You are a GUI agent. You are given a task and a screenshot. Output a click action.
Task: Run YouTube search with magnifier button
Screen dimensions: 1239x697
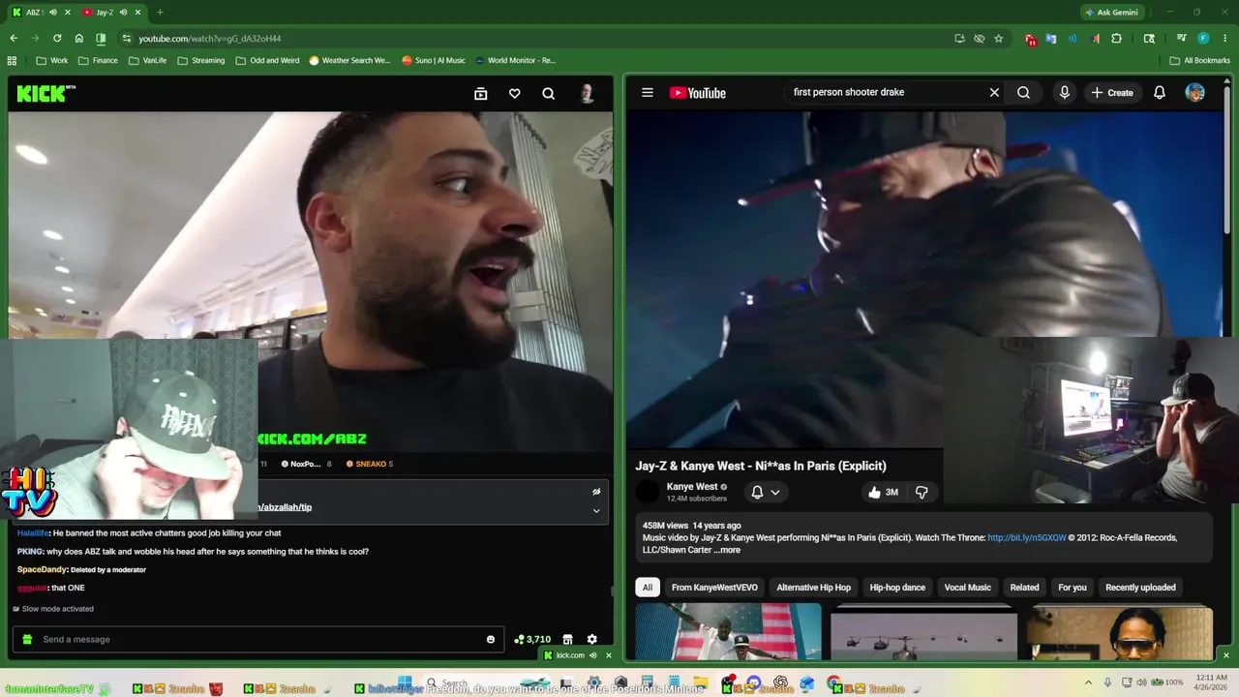[x=1023, y=93]
